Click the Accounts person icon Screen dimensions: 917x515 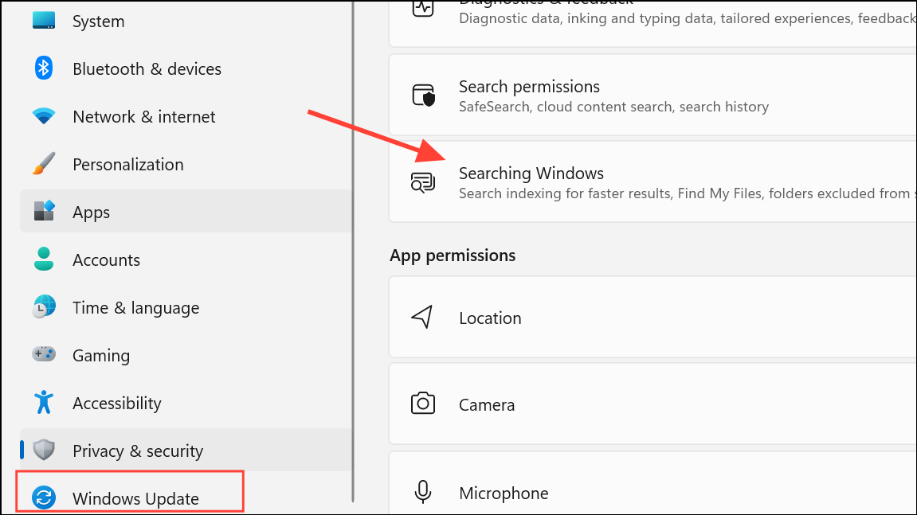click(x=44, y=259)
